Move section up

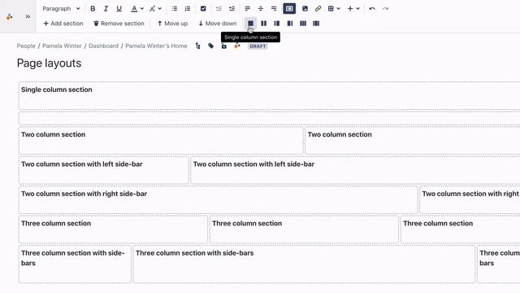click(172, 24)
